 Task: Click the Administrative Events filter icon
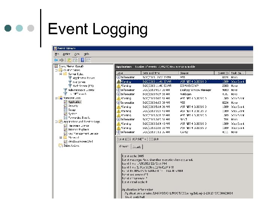click(x=65, y=90)
